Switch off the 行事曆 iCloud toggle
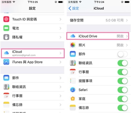The height and width of the screenshot is (113, 131). tap(122, 72)
